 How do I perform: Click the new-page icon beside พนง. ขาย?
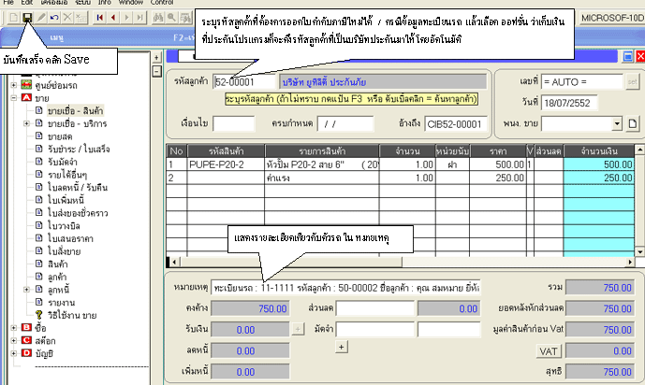click(x=631, y=122)
